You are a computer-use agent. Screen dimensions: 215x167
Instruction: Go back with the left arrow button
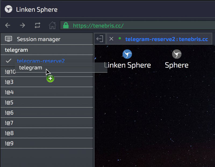coord(8,25)
